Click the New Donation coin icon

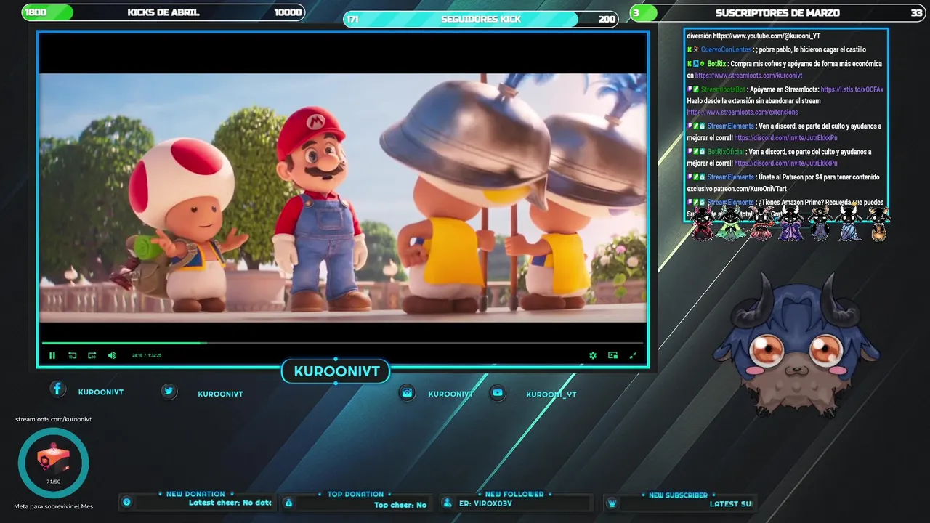tap(126, 502)
